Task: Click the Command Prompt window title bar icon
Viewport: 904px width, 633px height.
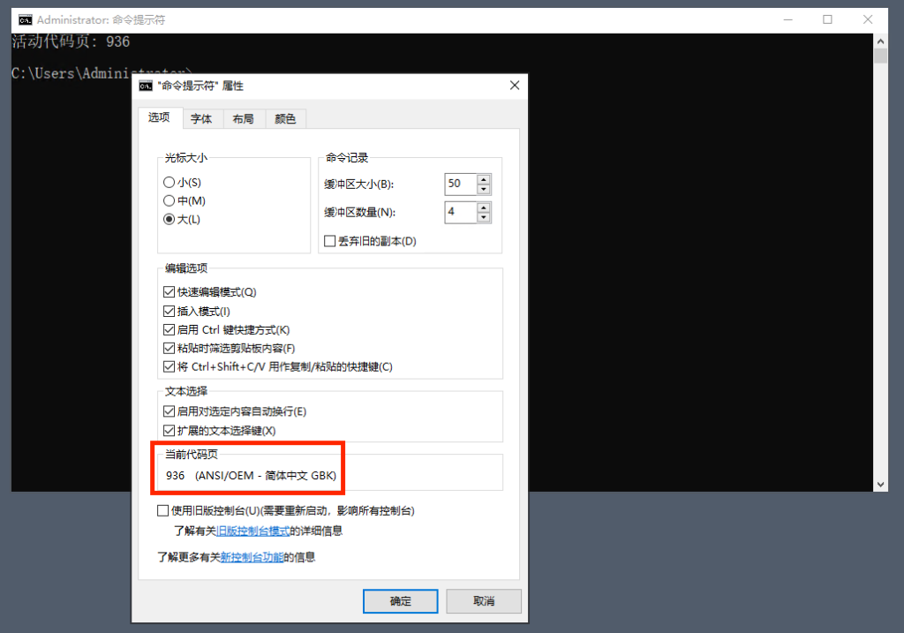Action: 26,19
